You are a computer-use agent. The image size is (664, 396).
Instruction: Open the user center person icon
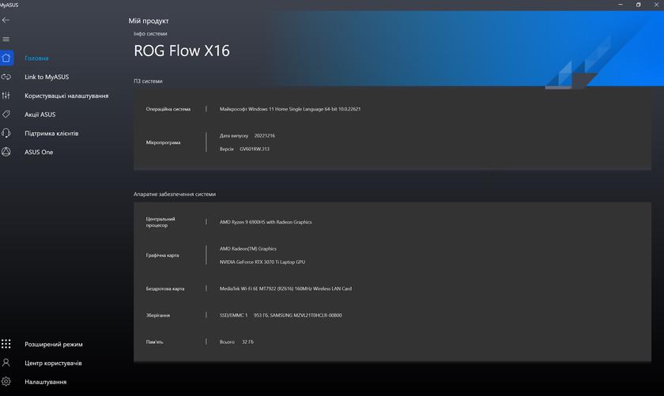[x=6, y=363]
